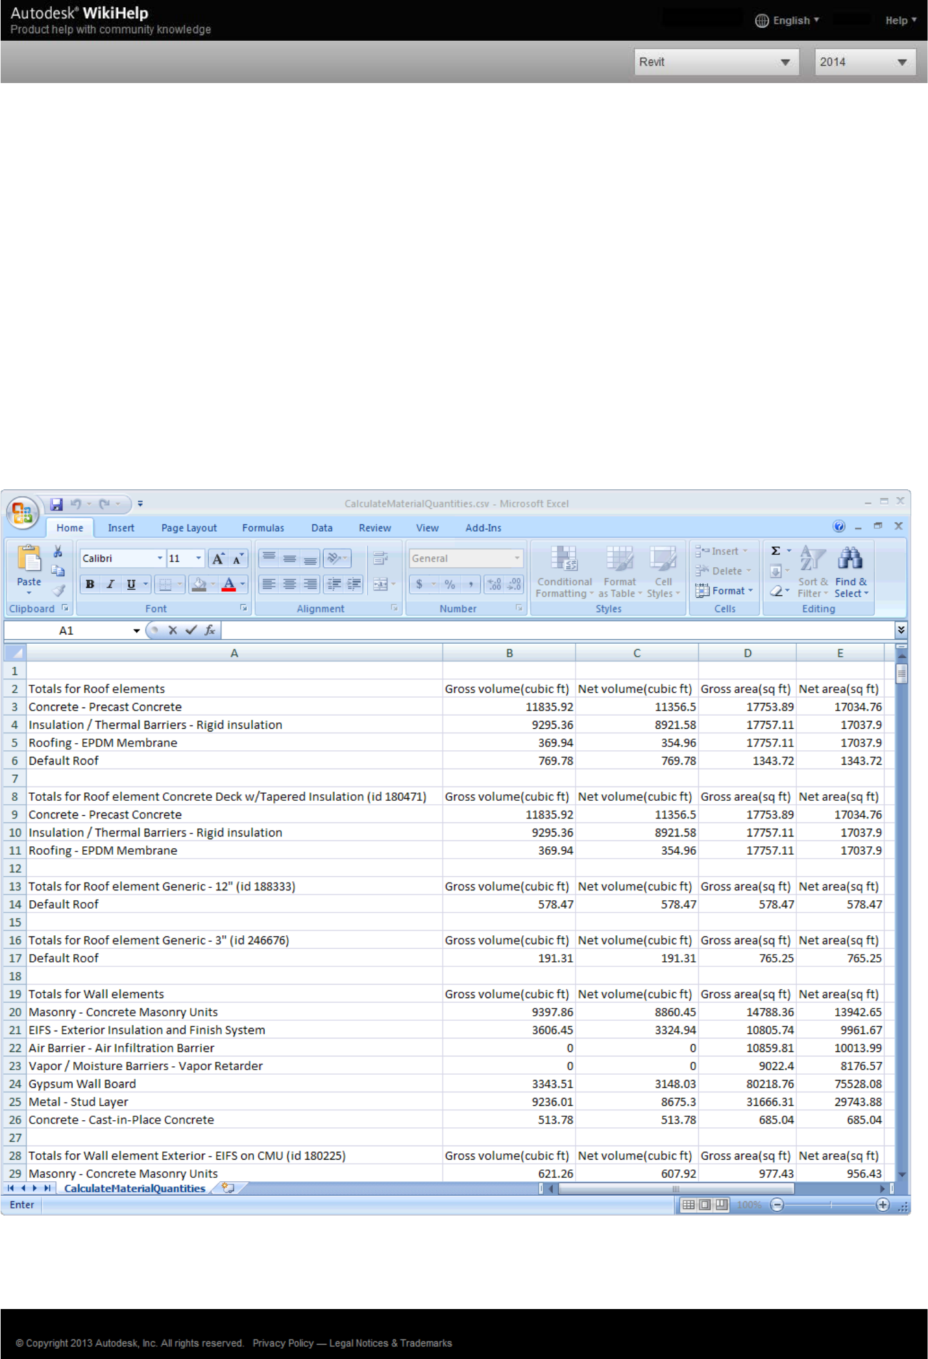Click the AutoSum sigma icon
Screen dimensions: 928x1359
click(x=775, y=552)
